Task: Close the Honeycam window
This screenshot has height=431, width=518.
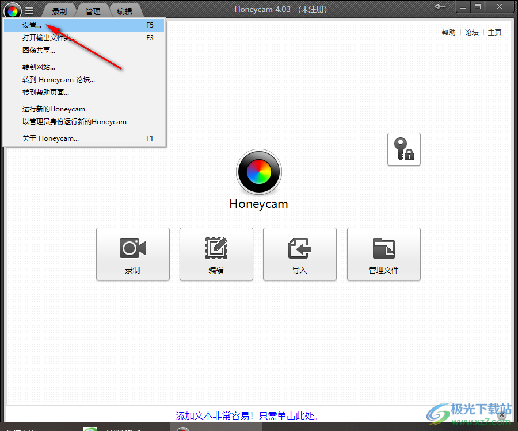Action: (500, 7)
